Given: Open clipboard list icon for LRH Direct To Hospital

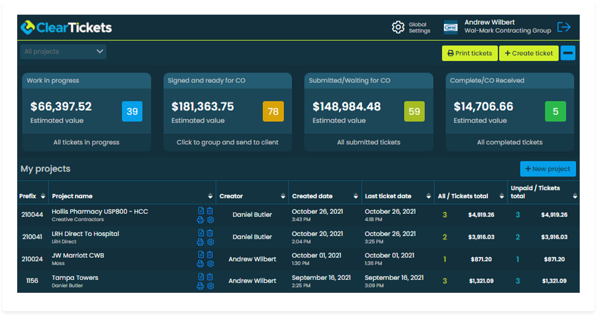Looking at the screenshot, I should 210,233.
